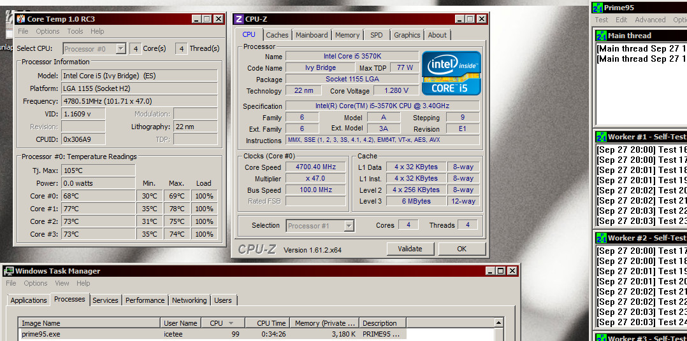This screenshot has width=687, height=341.
Task: Click the Prime95 title bar icon
Action: point(597,8)
